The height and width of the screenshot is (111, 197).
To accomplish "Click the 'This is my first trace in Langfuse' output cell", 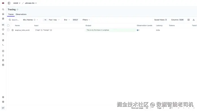I will click(x=111, y=30).
